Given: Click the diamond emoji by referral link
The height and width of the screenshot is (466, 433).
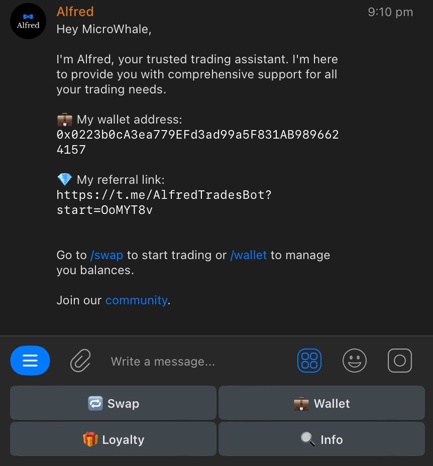Looking at the screenshot, I should click(65, 179).
